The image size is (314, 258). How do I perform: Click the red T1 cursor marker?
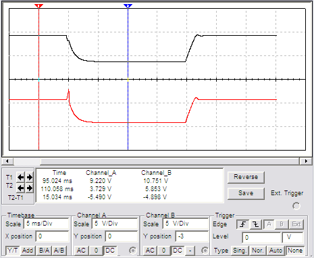[38, 6]
